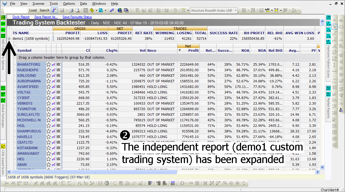The width and height of the screenshot is (345, 192).
Task: Open the CP SCN scanner icon
Action: pyautogui.click(x=329, y=24)
